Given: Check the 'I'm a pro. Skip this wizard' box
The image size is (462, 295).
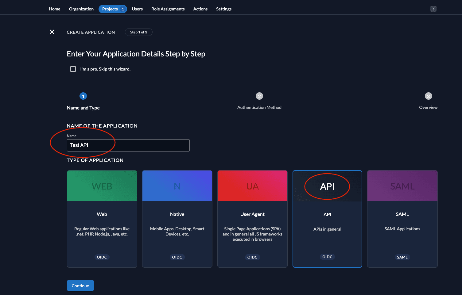Looking at the screenshot, I should pos(73,69).
